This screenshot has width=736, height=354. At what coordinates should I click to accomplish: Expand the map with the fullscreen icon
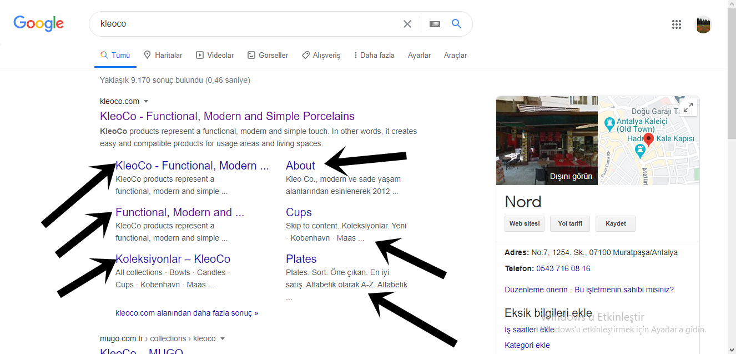(688, 108)
